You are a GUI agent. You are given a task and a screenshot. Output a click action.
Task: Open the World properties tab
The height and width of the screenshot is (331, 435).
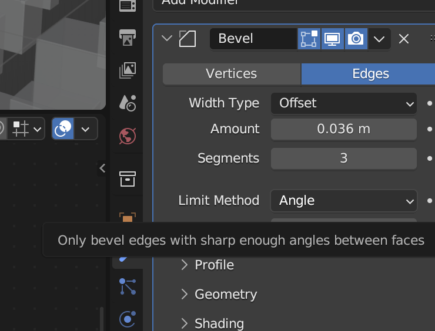click(x=128, y=137)
